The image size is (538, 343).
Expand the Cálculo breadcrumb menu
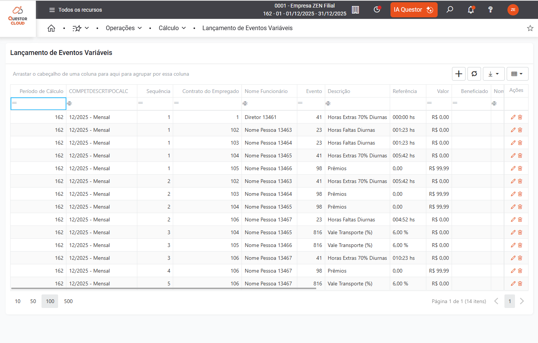[x=172, y=28]
